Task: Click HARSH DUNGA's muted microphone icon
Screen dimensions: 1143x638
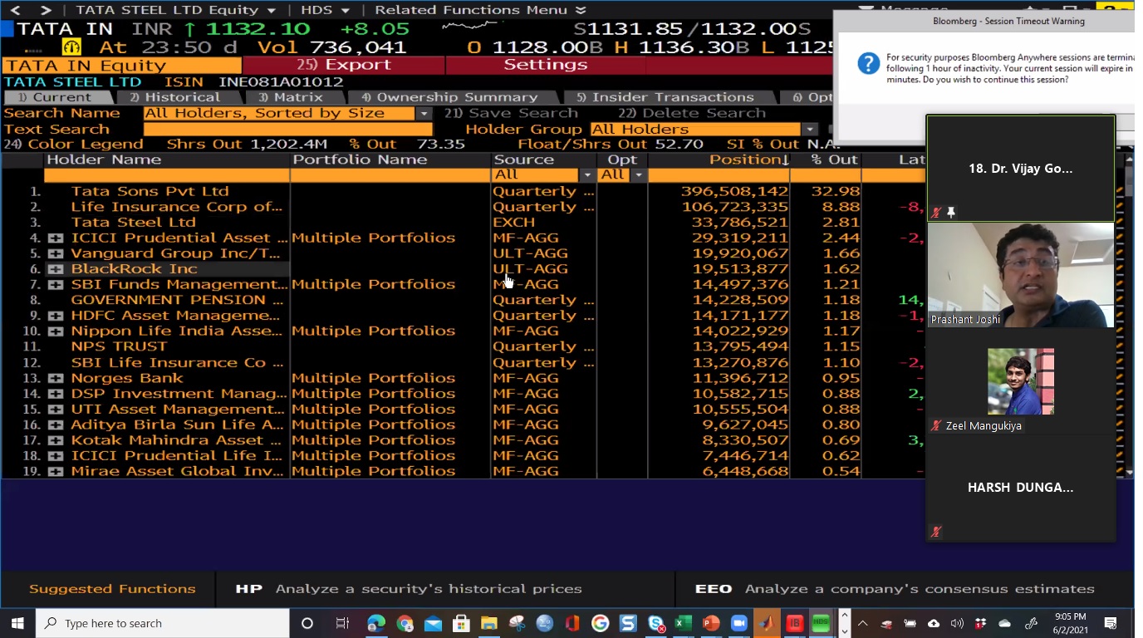Action: 936,532
